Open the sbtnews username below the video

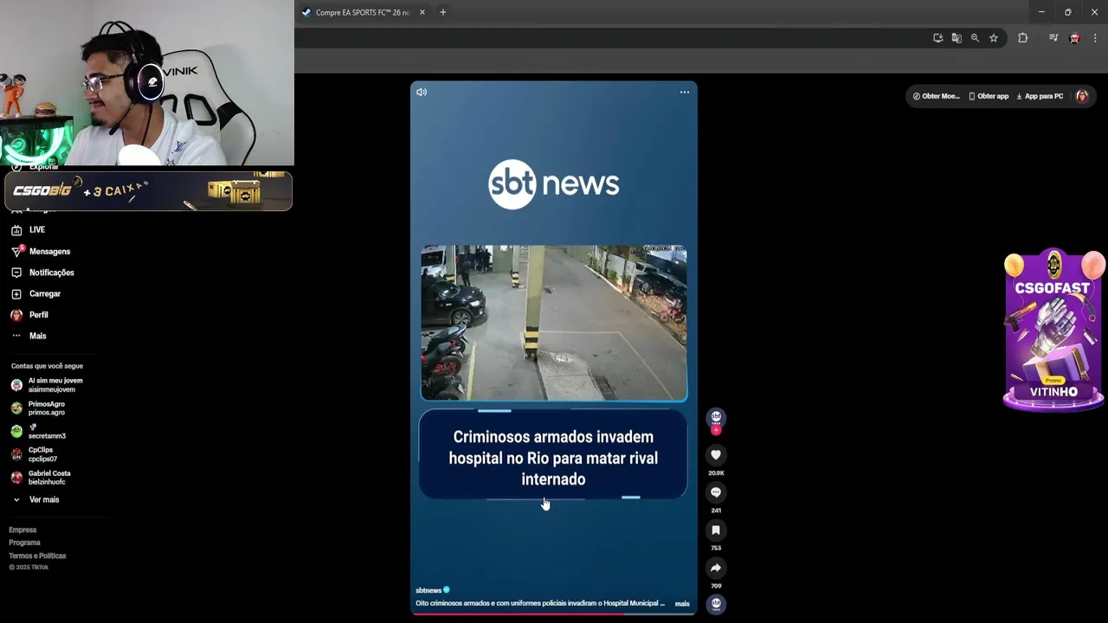pyautogui.click(x=428, y=590)
